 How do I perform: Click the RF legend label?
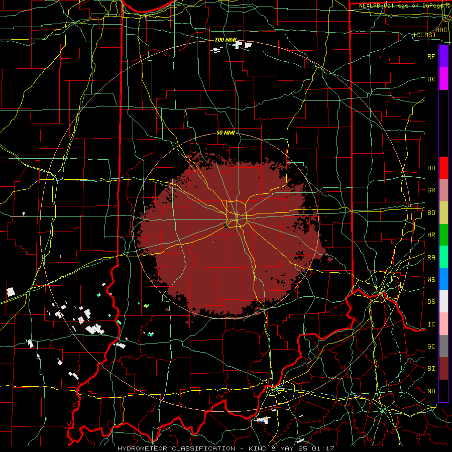pyautogui.click(x=431, y=56)
